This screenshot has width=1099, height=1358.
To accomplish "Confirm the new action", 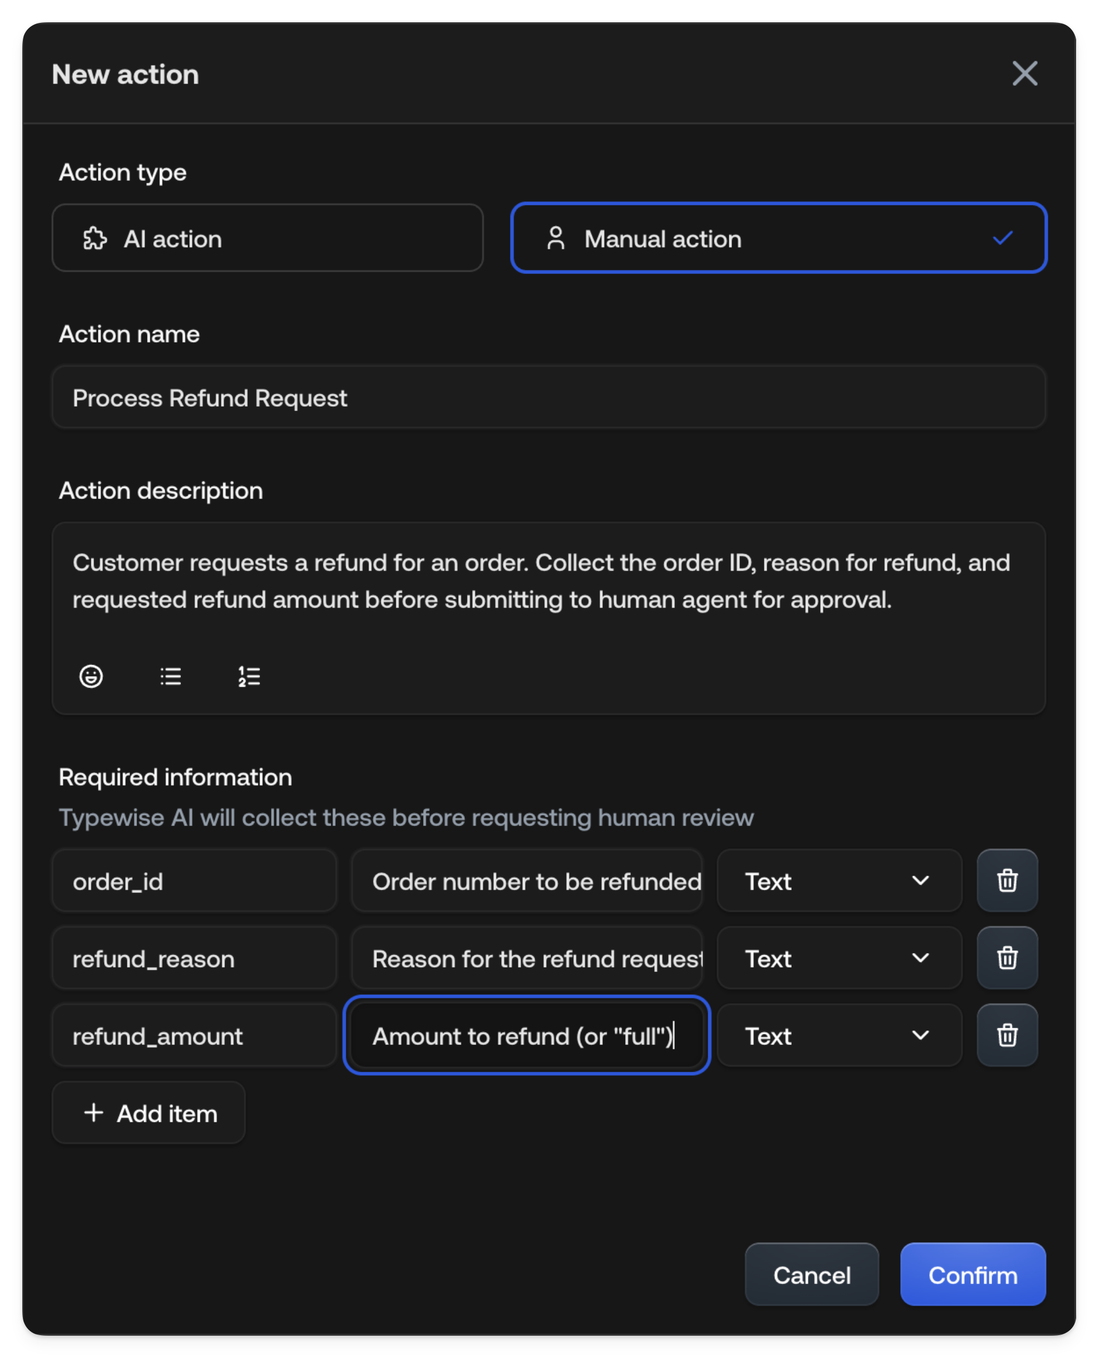I will (973, 1274).
